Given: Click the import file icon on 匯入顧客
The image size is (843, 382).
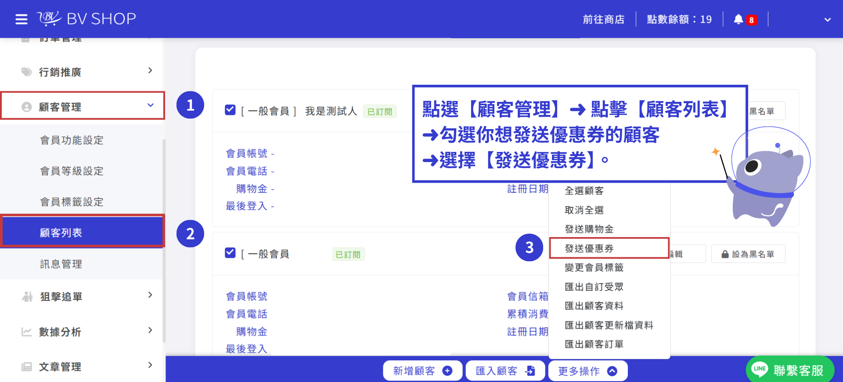Looking at the screenshot, I should pyautogui.click(x=530, y=371).
